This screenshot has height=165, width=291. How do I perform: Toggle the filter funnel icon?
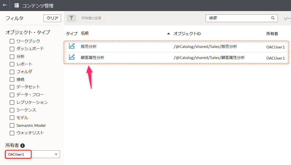click(x=71, y=18)
